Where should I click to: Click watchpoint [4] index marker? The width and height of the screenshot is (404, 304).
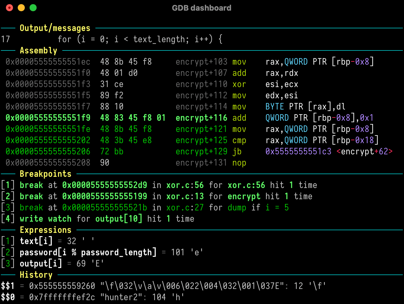click(8, 219)
